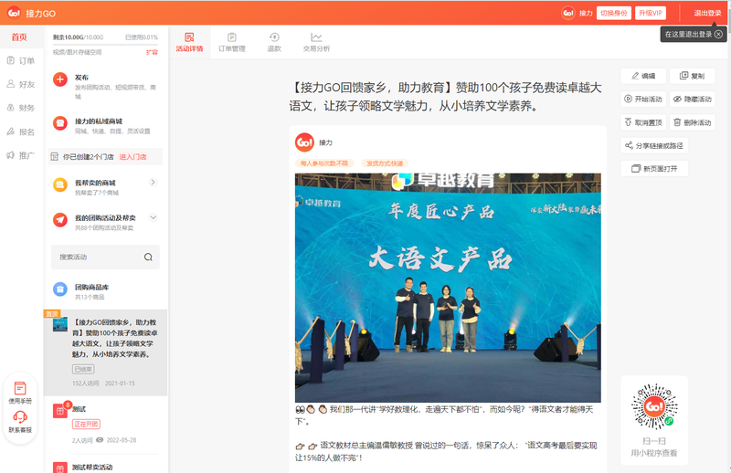Switch to the 活动详情 tab
731x473 pixels.
[189, 42]
